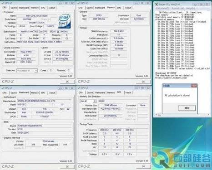
Task: Click OK in the CPU-Z Motherboard window
Action: tap(67, 166)
